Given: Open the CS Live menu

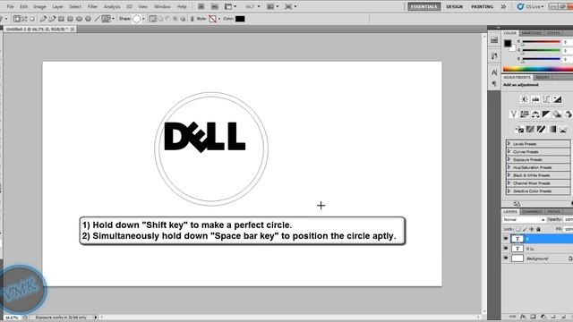Looking at the screenshot, I should pos(530,6).
